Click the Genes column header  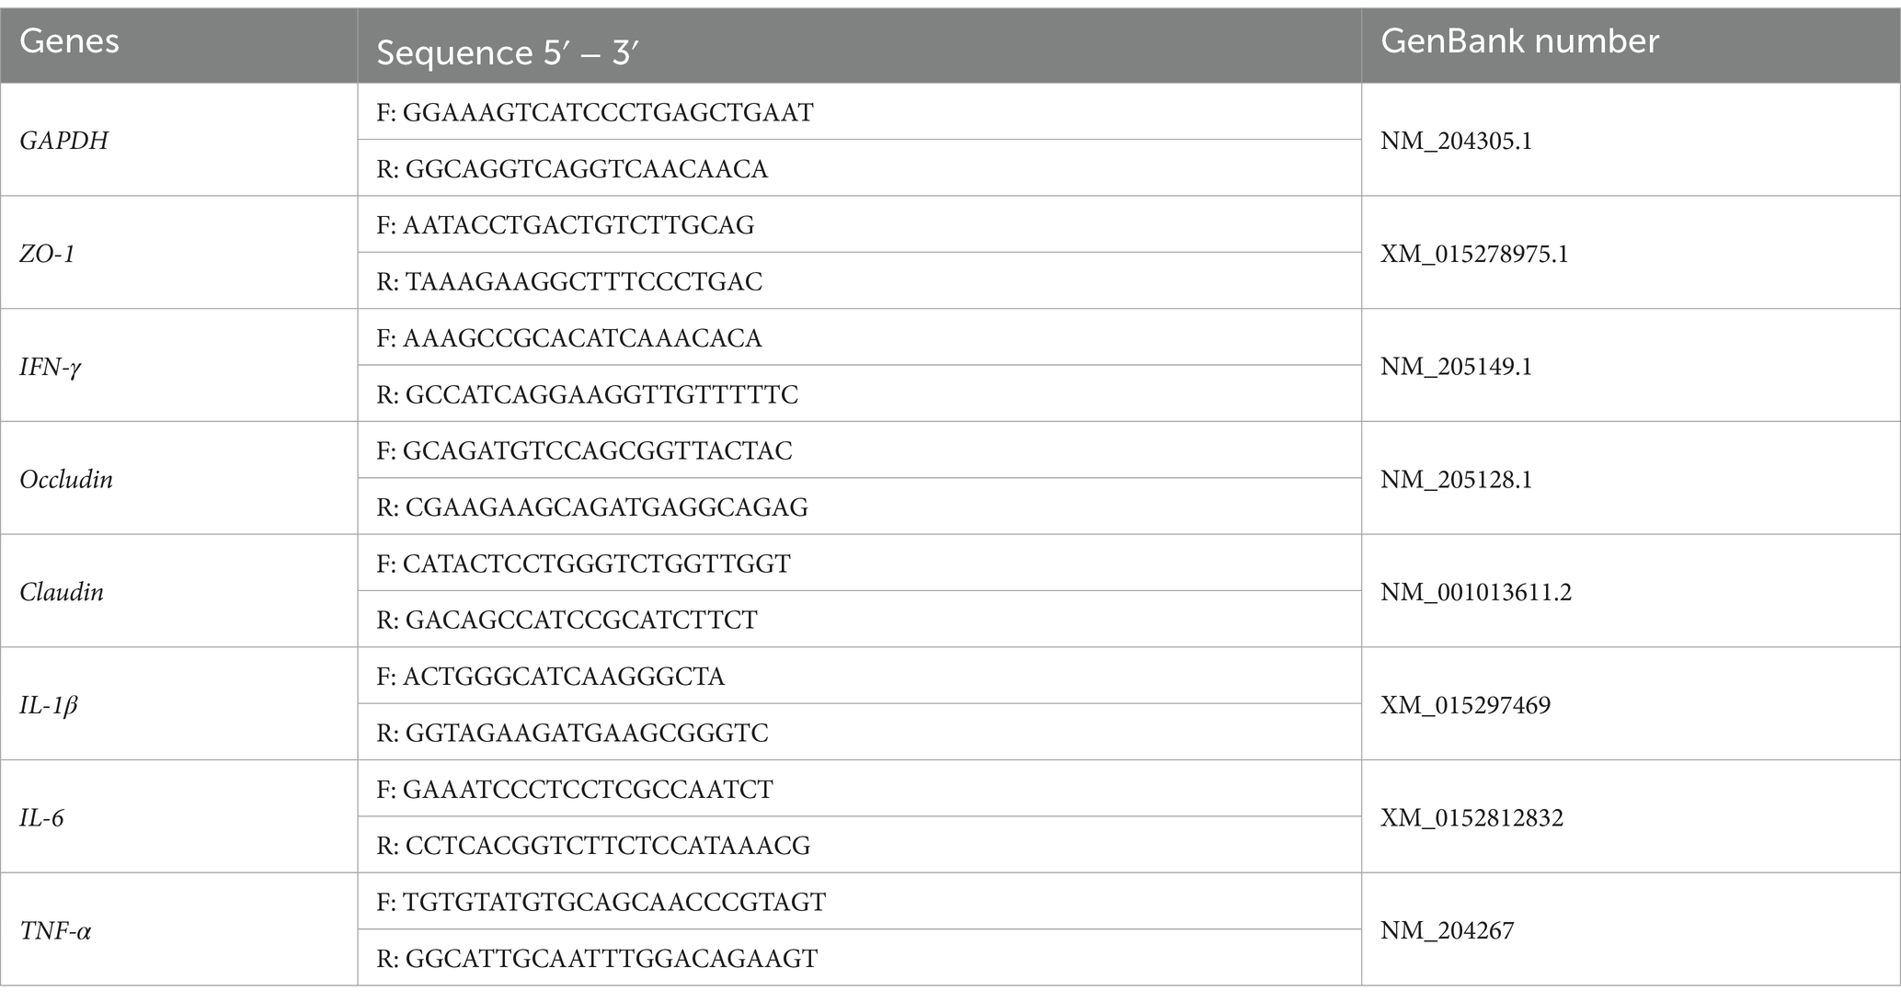178,46
